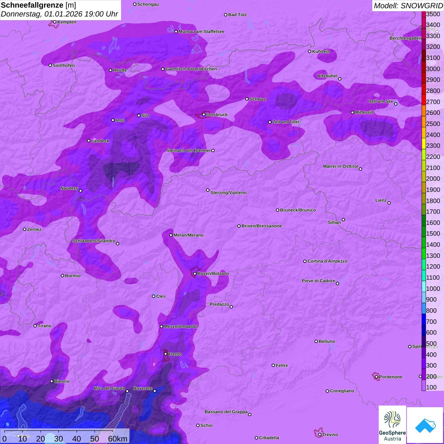This screenshot has height=444, width=444.
Task: Click the Kempten city marker
Action: [55, 22]
